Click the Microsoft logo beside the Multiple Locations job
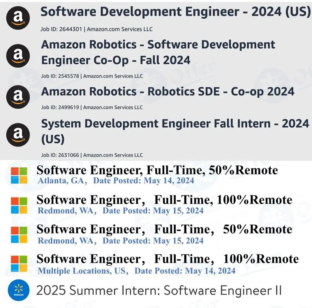The width and height of the screenshot is (312, 308). [x=19, y=264]
